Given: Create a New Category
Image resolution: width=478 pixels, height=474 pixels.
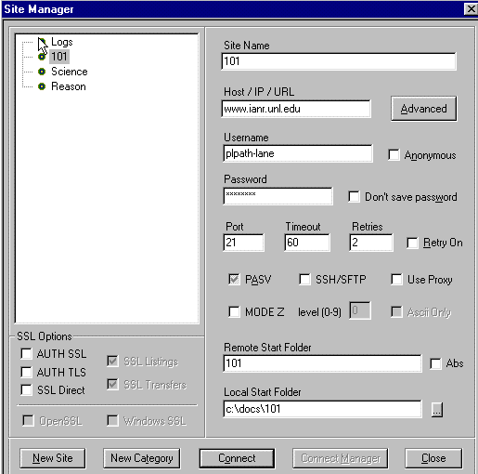Looking at the screenshot, I should point(142,458).
